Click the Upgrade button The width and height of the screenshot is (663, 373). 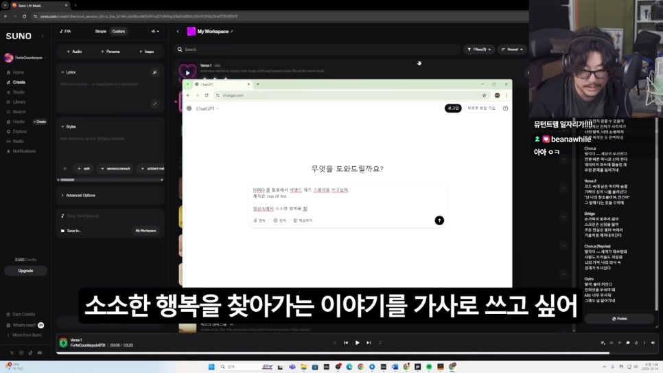click(25, 271)
